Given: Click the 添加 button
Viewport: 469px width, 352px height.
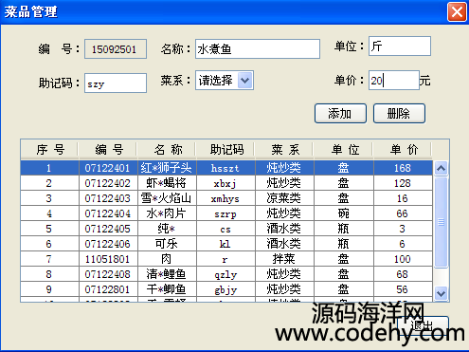Looking at the screenshot, I should point(340,113).
